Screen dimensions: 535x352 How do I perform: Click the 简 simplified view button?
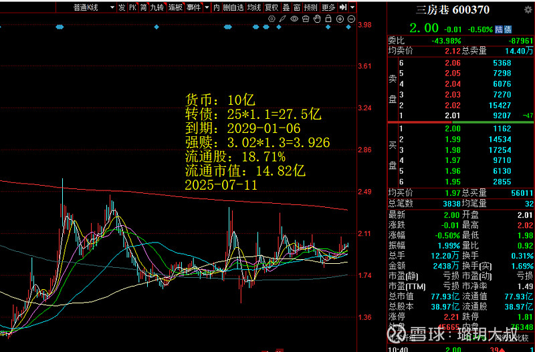click(143, 7)
